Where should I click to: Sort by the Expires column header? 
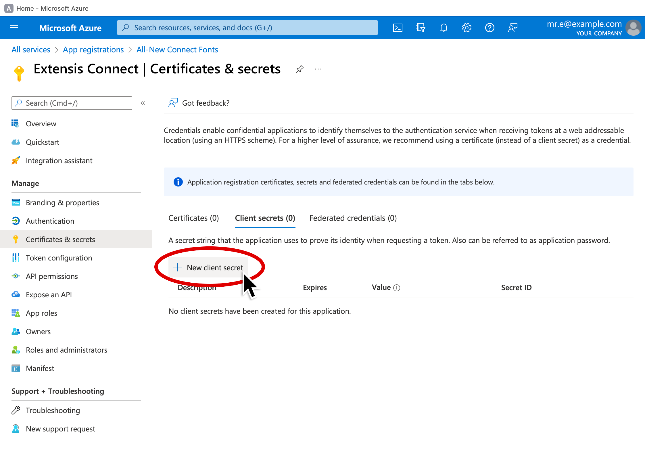(315, 288)
